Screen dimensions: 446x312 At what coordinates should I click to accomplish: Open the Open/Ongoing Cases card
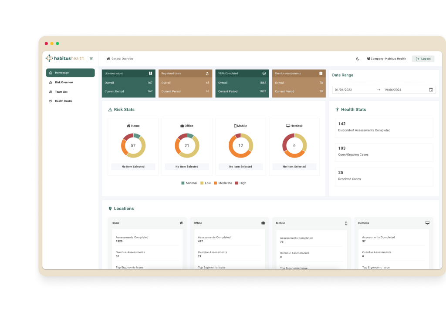point(384,152)
